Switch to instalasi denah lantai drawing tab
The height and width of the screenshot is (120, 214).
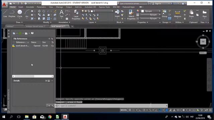point(36,26)
